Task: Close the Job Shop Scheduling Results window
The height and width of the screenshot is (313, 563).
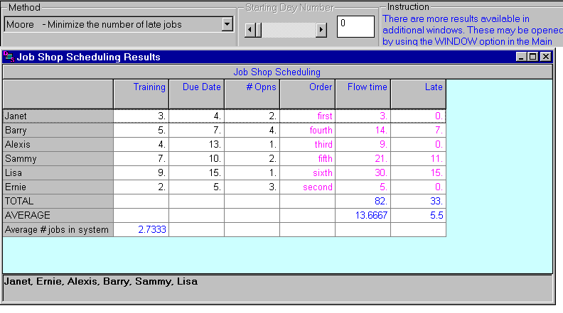Action: 545,57
